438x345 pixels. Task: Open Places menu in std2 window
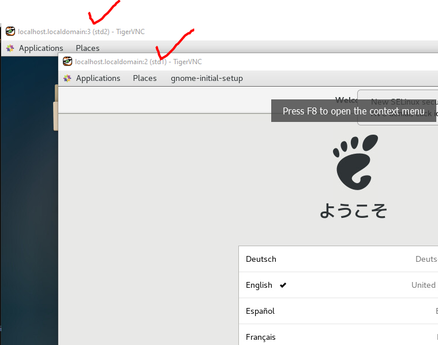click(88, 48)
